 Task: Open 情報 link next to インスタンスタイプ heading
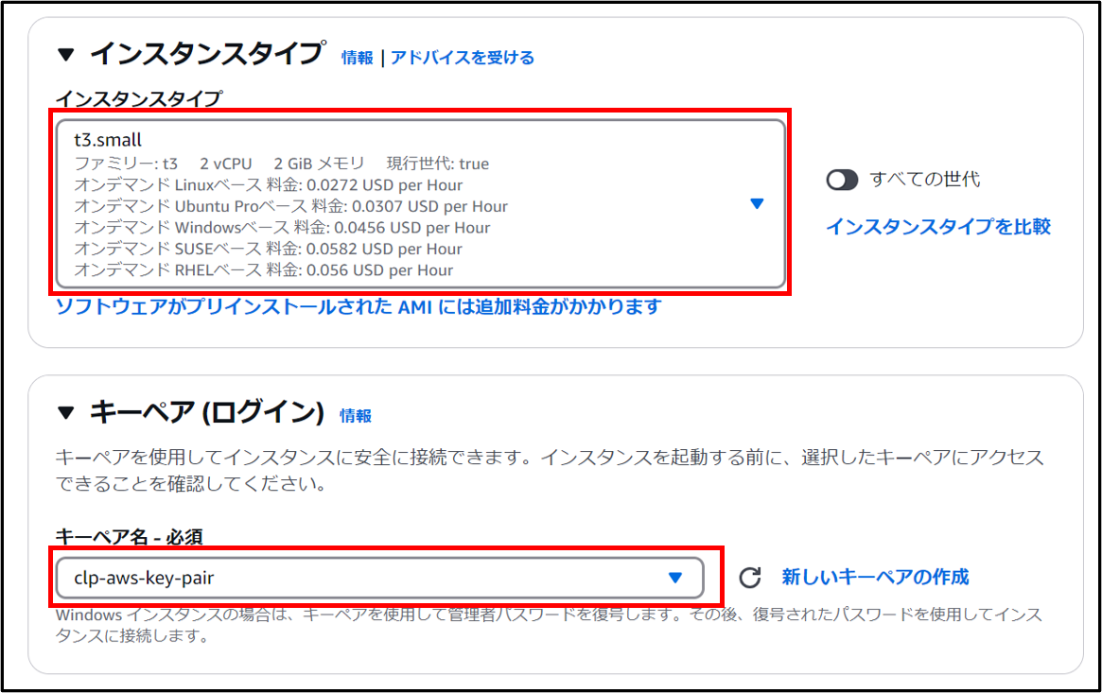[x=358, y=58]
